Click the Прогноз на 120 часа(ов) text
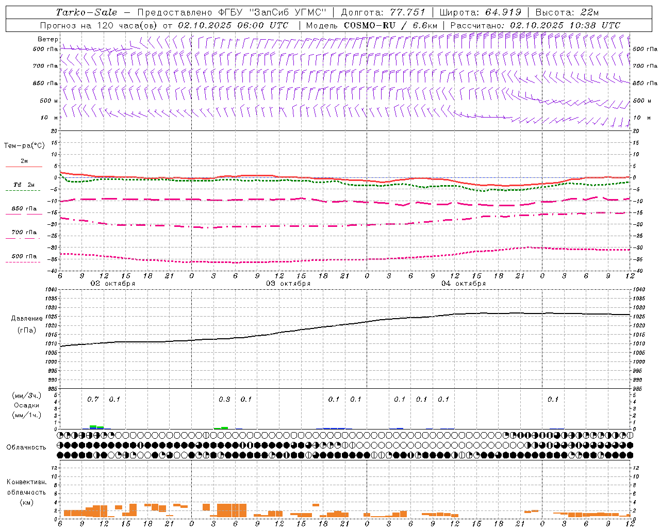The height and width of the screenshot is (528, 660). click(x=99, y=25)
